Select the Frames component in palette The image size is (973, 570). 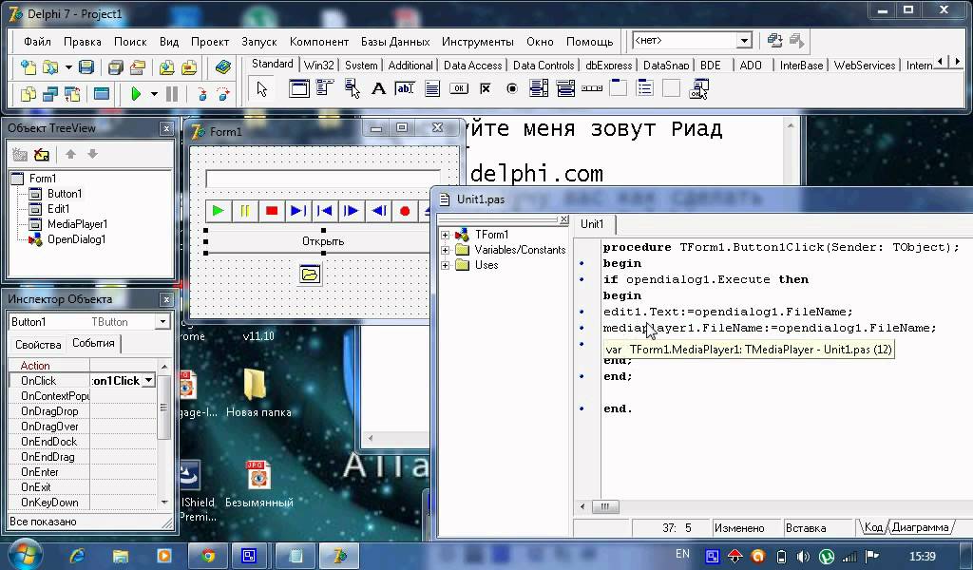click(x=298, y=88)
